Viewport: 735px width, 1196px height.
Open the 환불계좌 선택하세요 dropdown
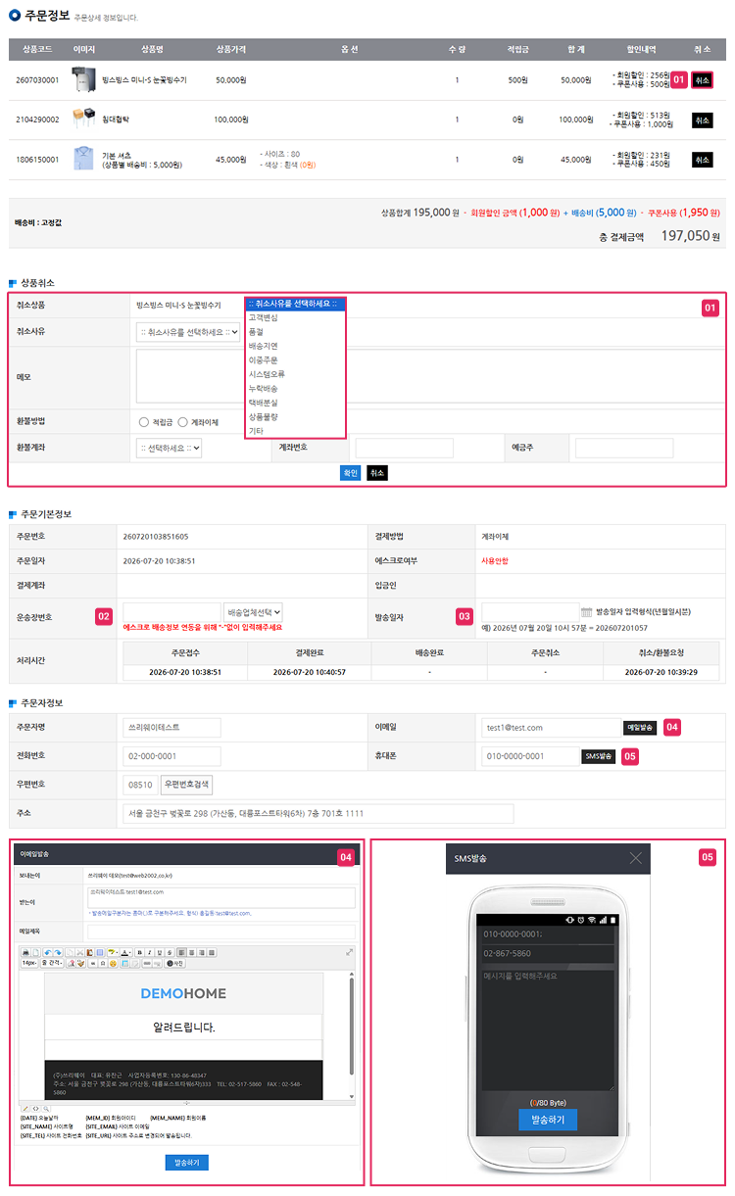170,448
